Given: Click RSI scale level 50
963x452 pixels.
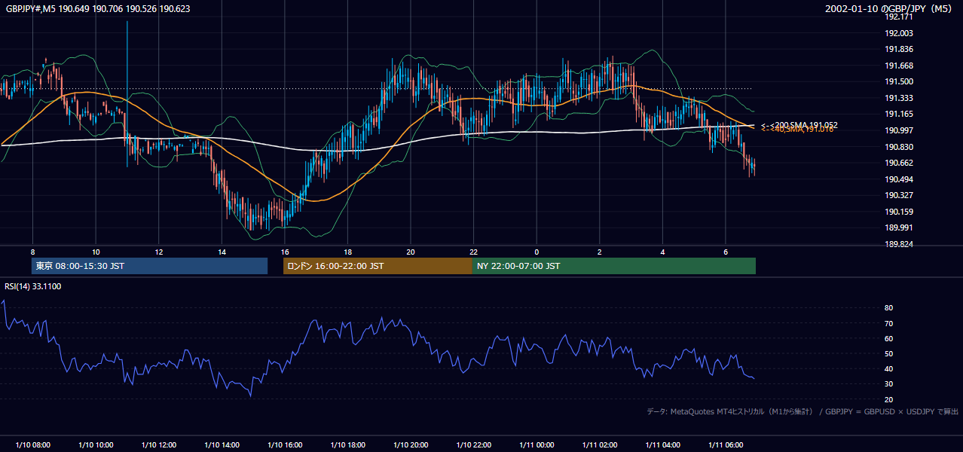Looking at the screenshot, I should click(x=889, y=353).
